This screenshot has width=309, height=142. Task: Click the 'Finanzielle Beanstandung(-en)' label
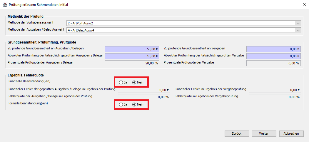(x=29, y=81)
